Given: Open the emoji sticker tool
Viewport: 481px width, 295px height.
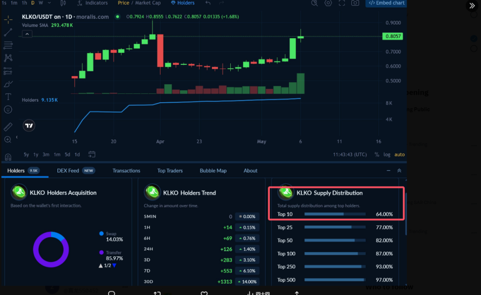Looking at the screenshot, I should 8,109.
